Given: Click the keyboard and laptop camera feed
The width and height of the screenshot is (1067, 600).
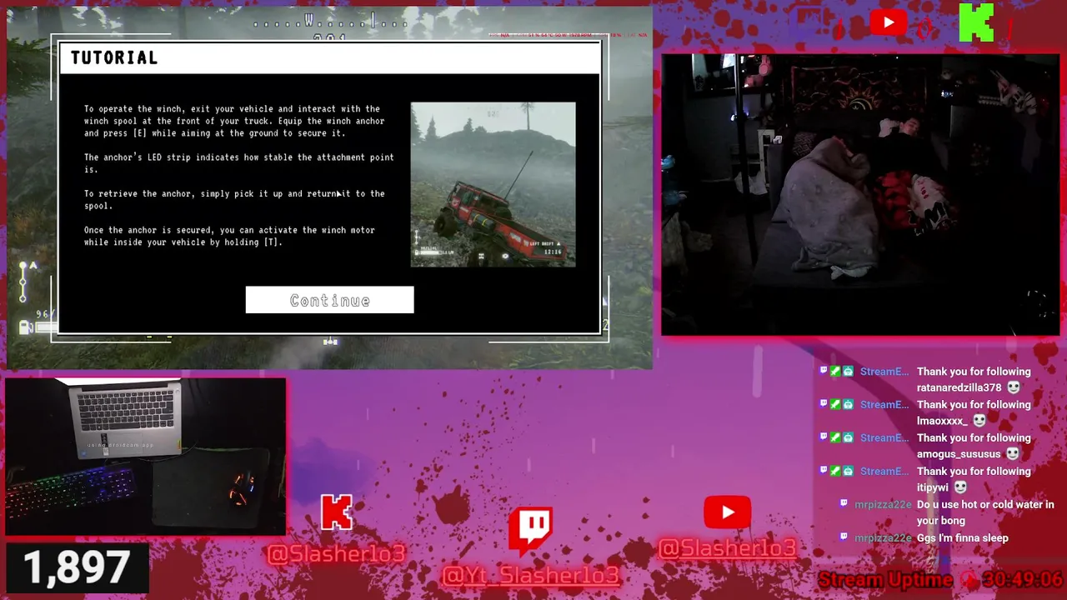Looking at the screenshot, I should pyautogui.click(x=146, y=456).
